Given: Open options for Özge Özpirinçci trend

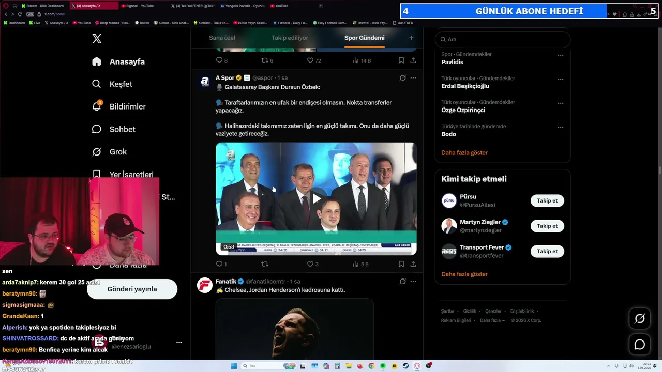Looking at the screenshot, I should coord(561,103).
